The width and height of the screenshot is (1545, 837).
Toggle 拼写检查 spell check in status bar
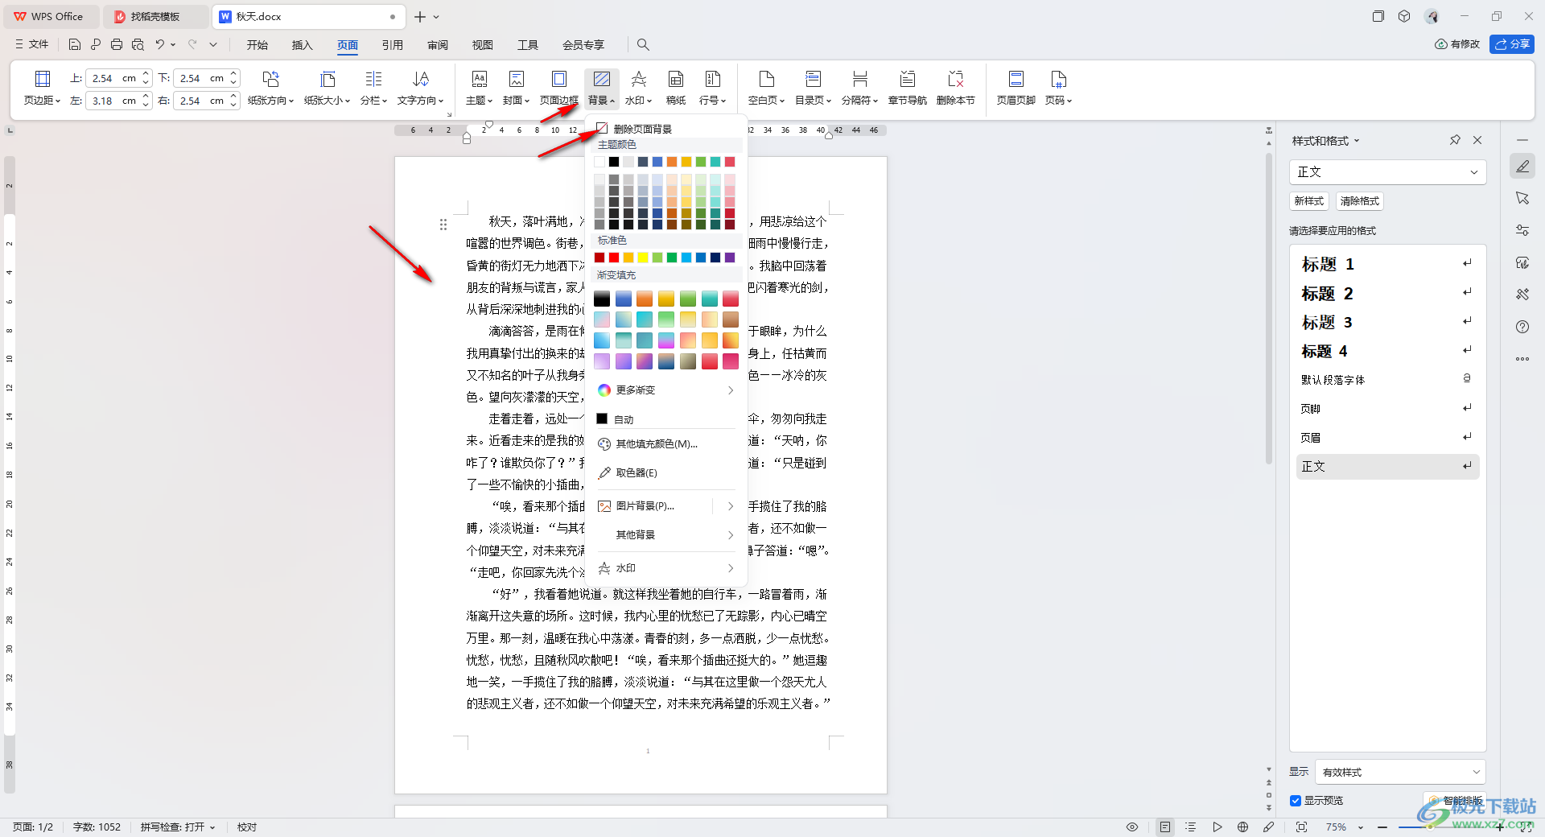(x=178, y=827)
